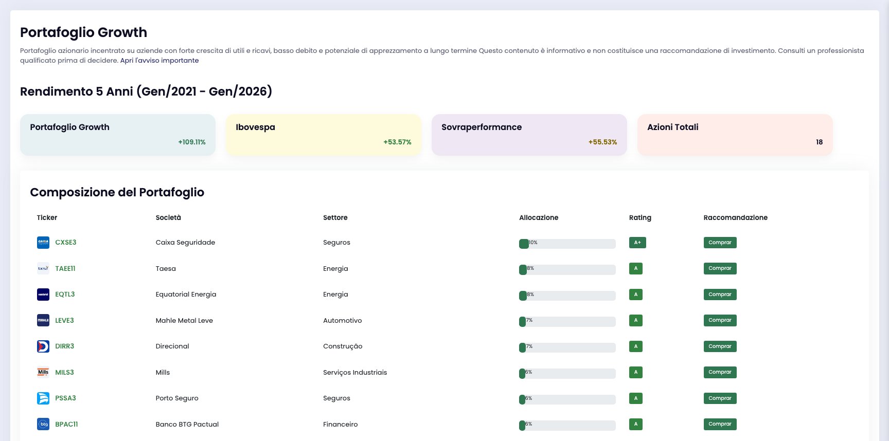This screenshot has width=889, height=441.
Task: Click the Raccomandazione column header
Action: pos(736,217)
